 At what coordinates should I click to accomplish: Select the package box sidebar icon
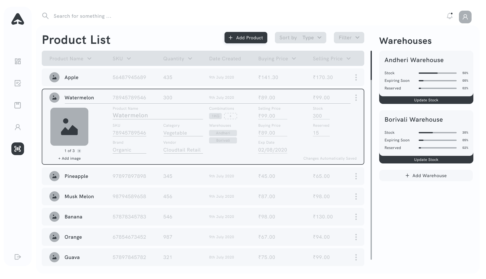click(18, 105)
